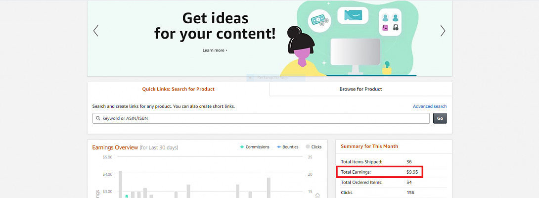Open the Advanced search link
This screenshot has height=198, width=539.
coord(429,106)
